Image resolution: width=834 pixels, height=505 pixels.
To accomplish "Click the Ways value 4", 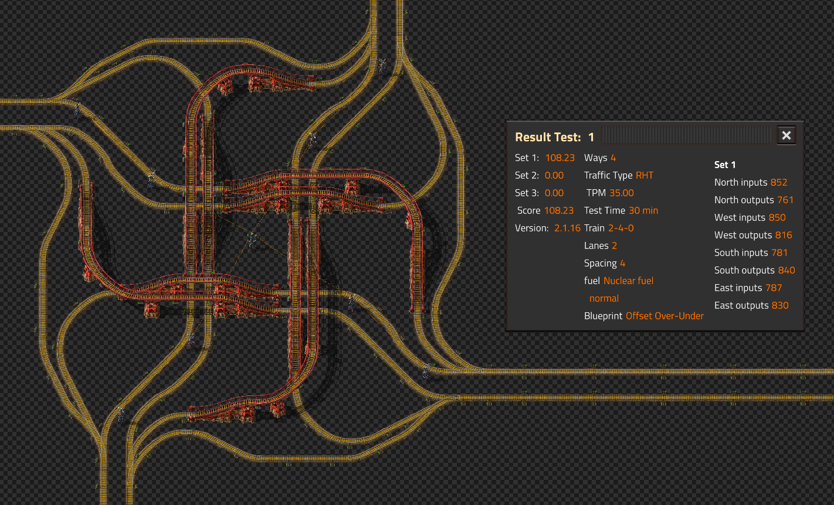I will click(x=613, y=158).
